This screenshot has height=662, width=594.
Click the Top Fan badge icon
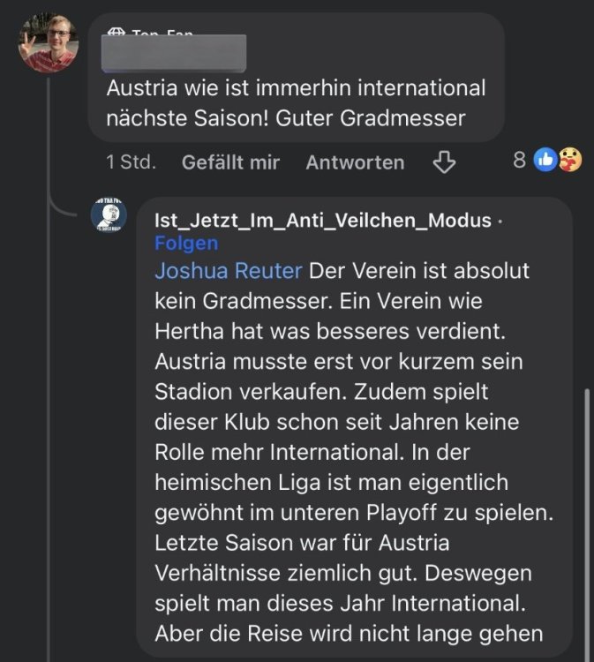(116, 34)
